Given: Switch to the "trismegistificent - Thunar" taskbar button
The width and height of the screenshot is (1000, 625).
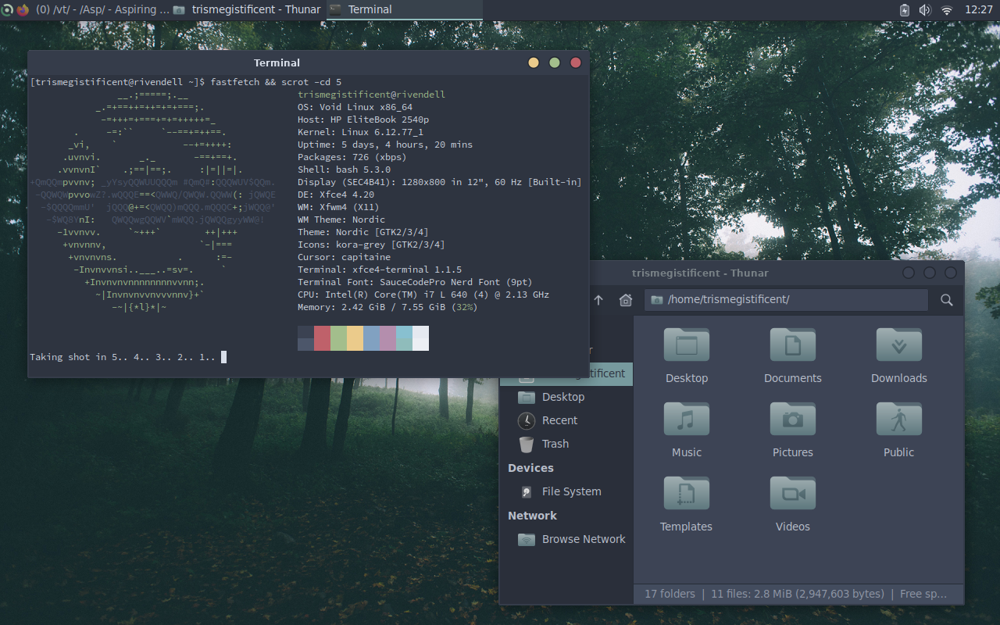Looking at the screenshot, I should (247, 9).
